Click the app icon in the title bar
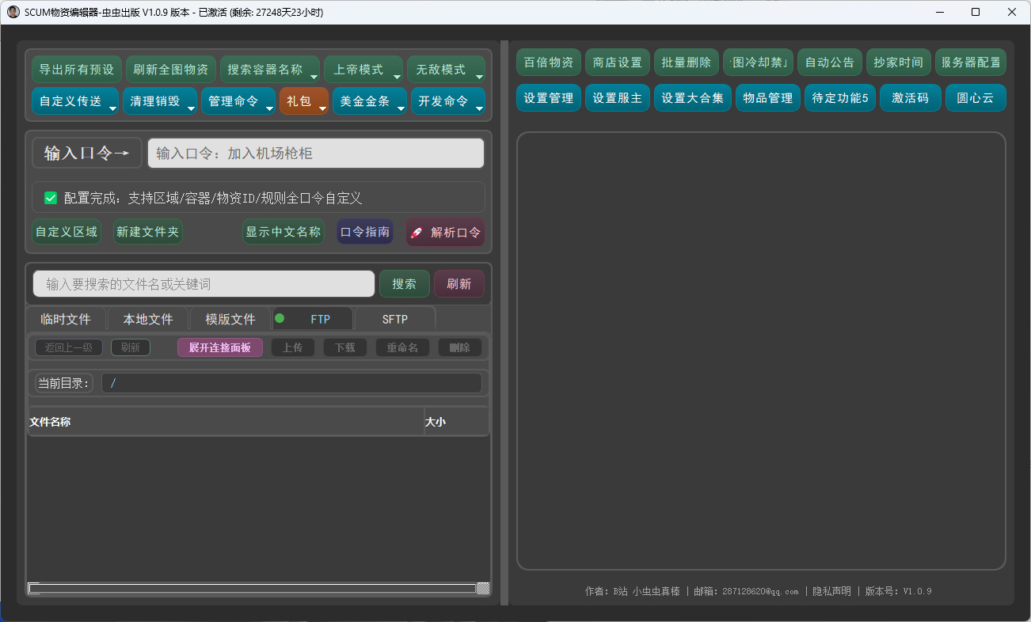Image resolution: width=1031 pixels, height=622 pixels. coord(13,13)
